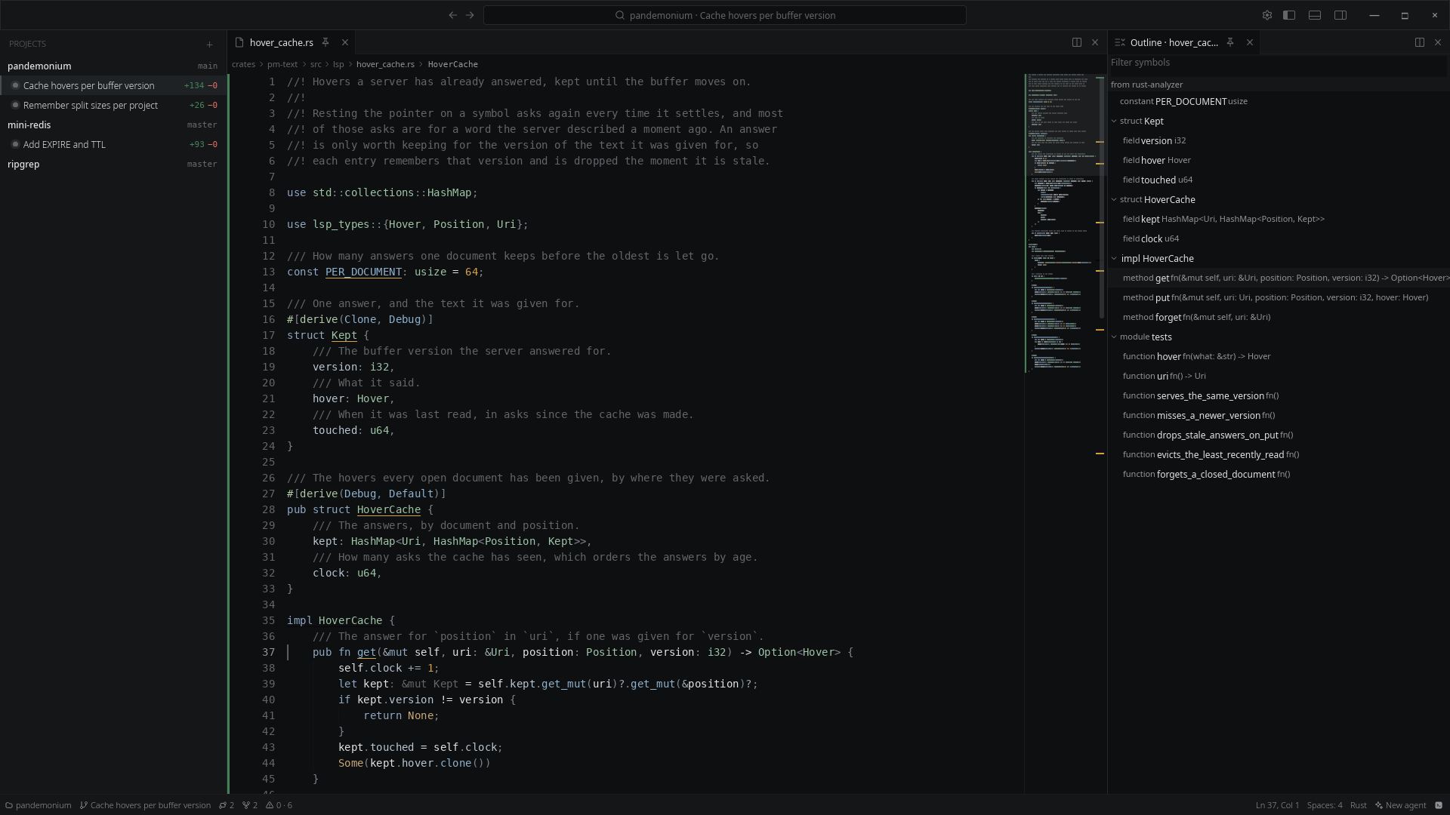Viewport: 1450px width, 815px height.
Task: Go back with the left arrow
Action: click(x=452, y=15)
